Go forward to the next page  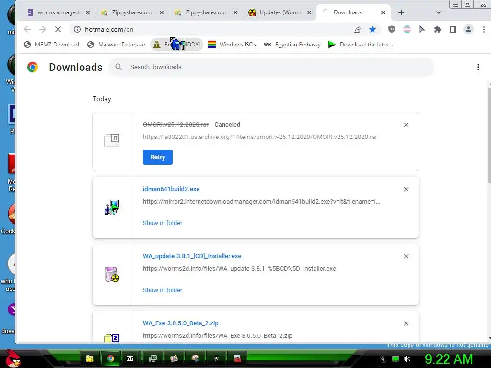(43, 29)
